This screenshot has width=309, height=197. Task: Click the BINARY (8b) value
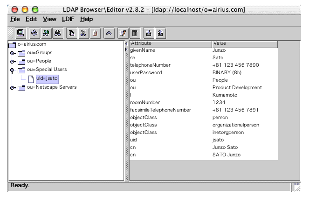click(x=227, y=73)
